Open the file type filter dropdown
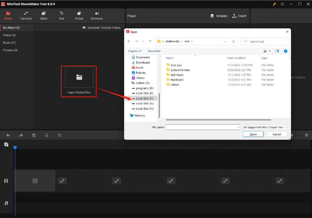 click(x=265, y=127)
